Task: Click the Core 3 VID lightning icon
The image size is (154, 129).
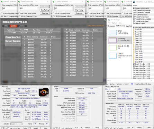Action: tap(134, 36)
